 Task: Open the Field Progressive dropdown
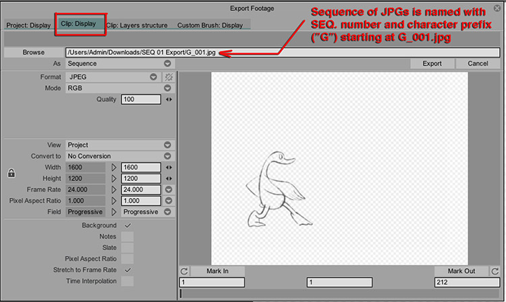[148, 212]
